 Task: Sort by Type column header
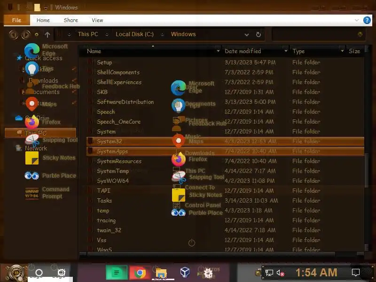click(x=298, y=51)
